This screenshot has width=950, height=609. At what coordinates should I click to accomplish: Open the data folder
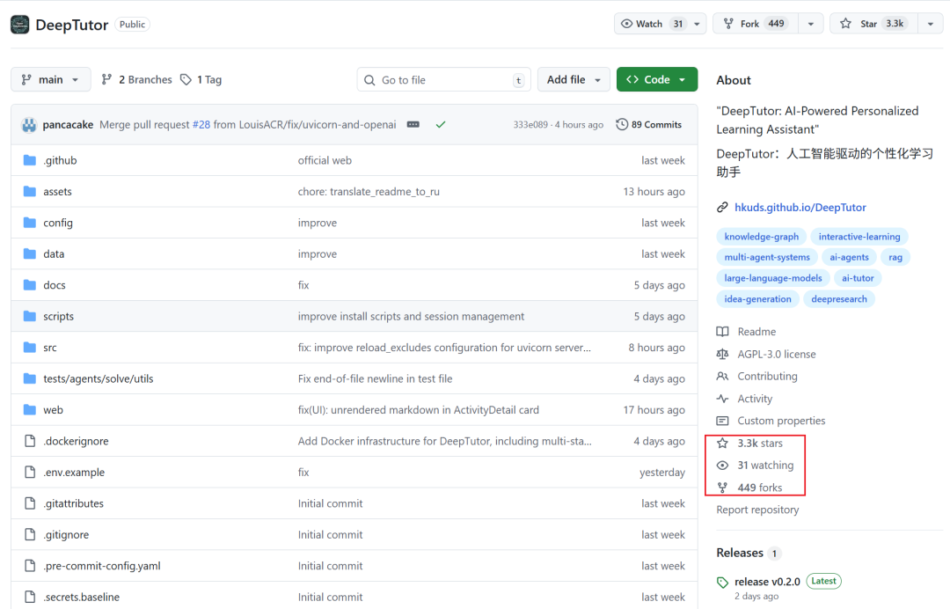click(54, 254)
